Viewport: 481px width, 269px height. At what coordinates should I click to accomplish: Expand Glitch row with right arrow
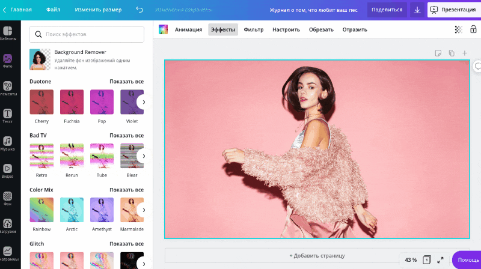[144, 264]
